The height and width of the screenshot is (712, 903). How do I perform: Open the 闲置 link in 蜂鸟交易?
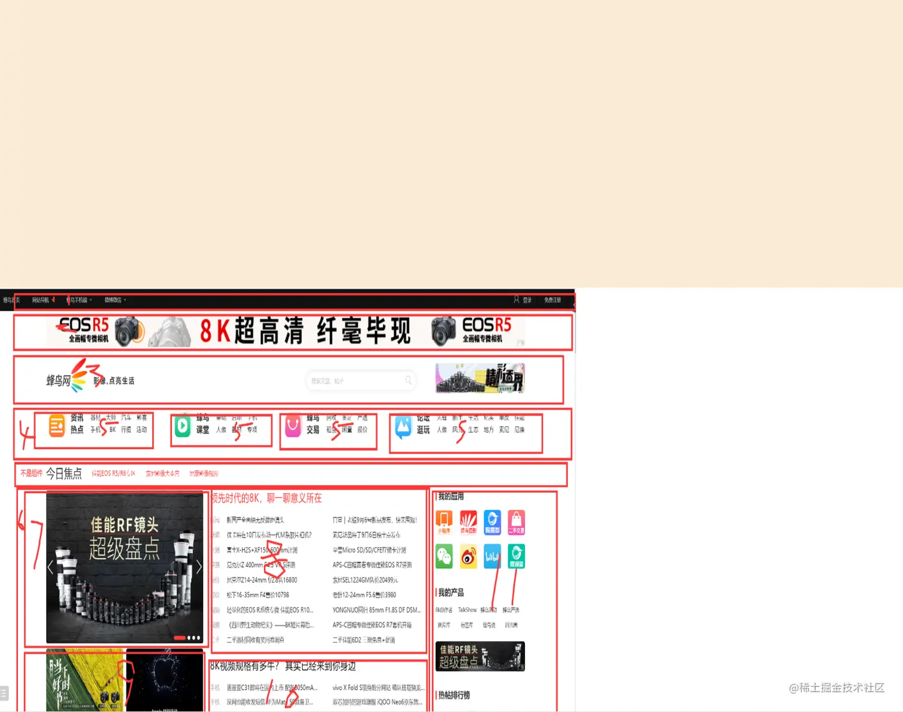(347, 429)
